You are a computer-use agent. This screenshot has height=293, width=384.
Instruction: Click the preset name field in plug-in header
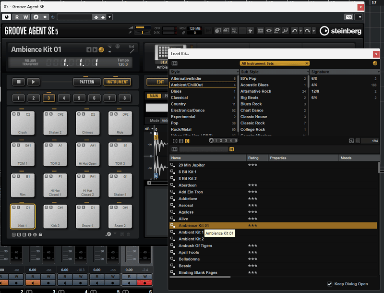(x=74, y=17)
